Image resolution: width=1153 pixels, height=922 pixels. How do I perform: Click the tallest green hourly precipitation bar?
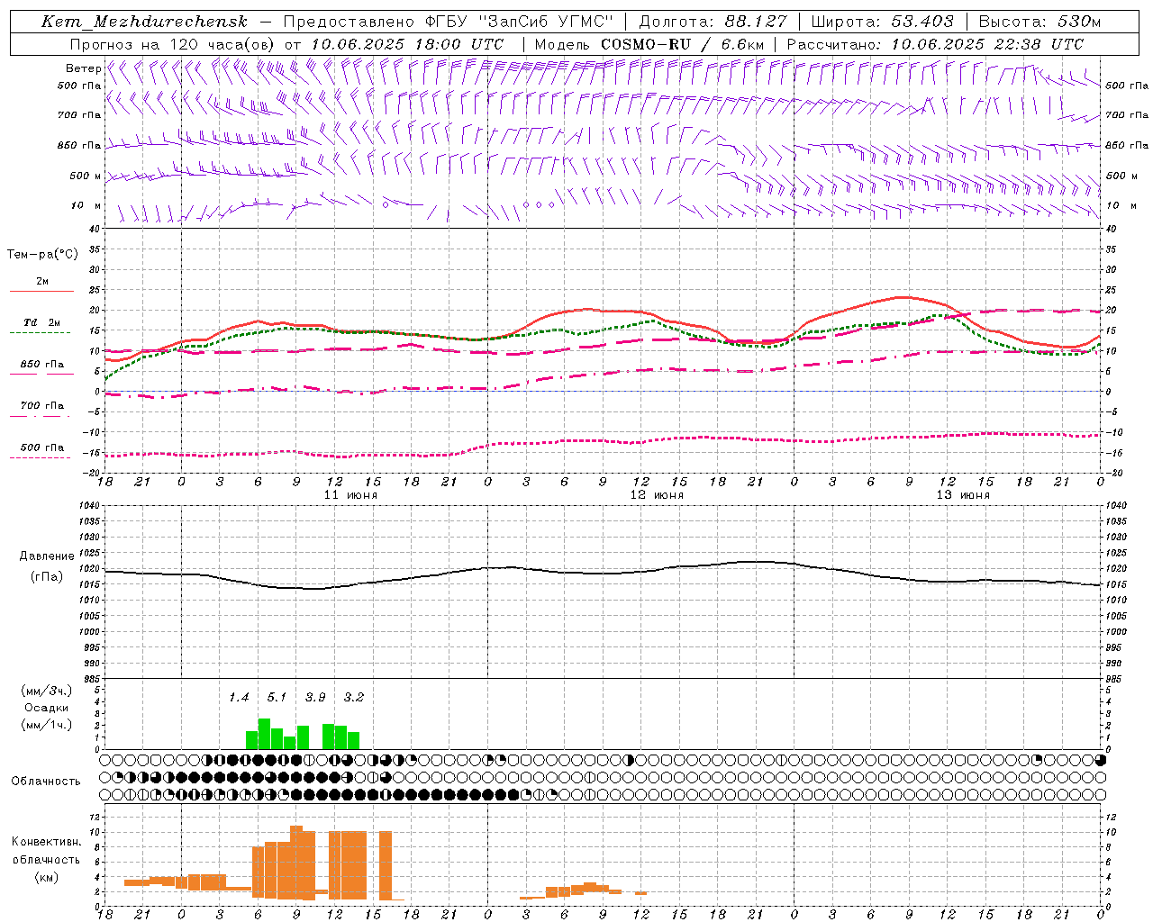click(x=264, y=734)
